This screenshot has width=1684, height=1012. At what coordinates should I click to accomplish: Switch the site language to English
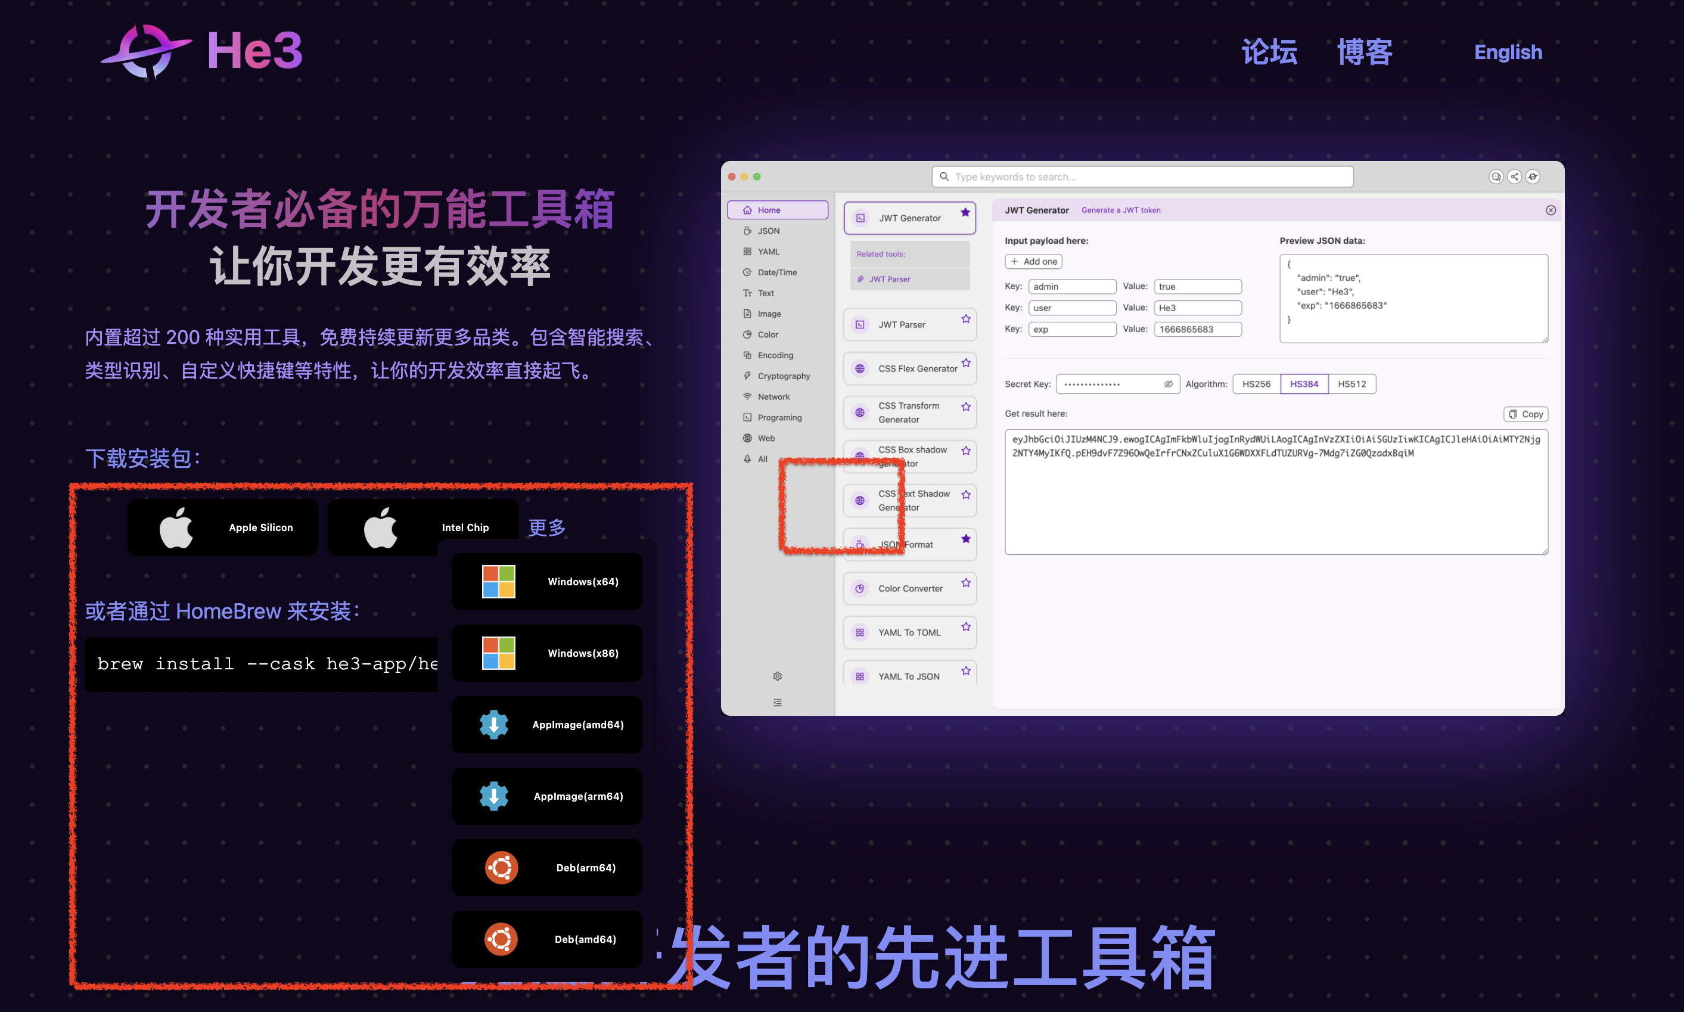[x=1508, y=52]
